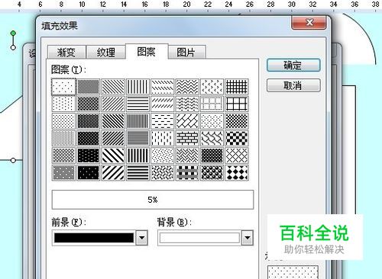This screenshot has height=279, width=382.
Task: Select the dotted grid pattern
Action: [x=212, y=104]
